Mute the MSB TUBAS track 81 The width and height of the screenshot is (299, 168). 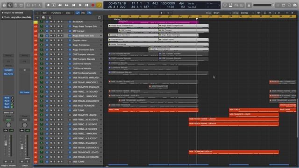(51, 110)
